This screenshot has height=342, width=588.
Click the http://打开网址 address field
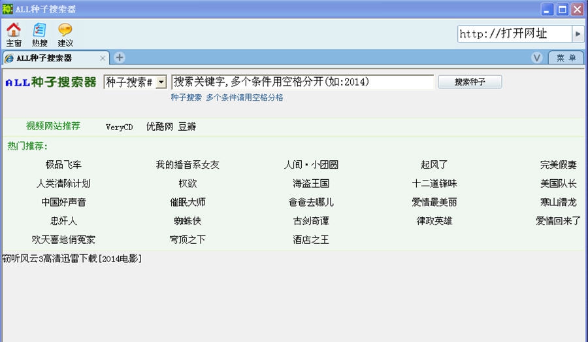[x=515, y=34]
